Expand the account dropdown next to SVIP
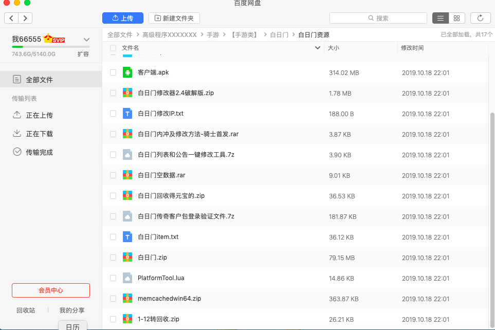This screenshot has height=330, width=495. [x=86, y=40]
